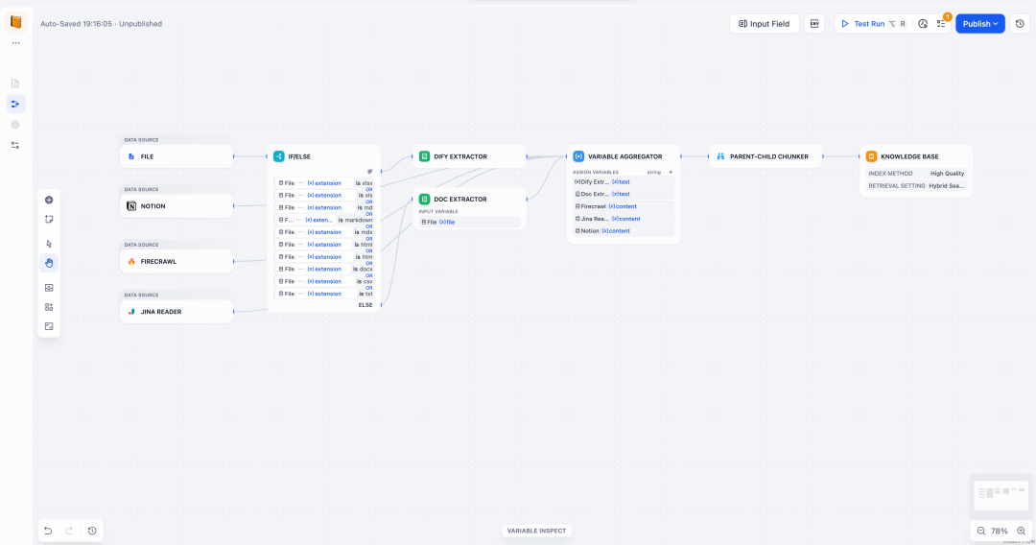Open the three-dot more menu in sidebar

(16, 43)
